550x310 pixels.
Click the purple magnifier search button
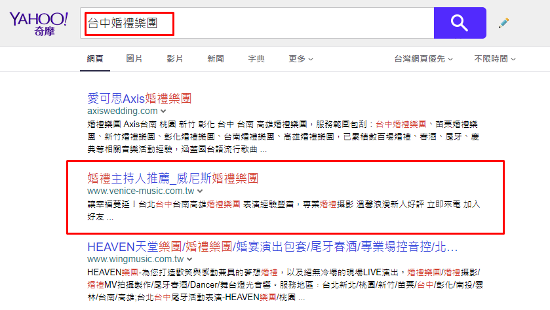tap(460, 23)
